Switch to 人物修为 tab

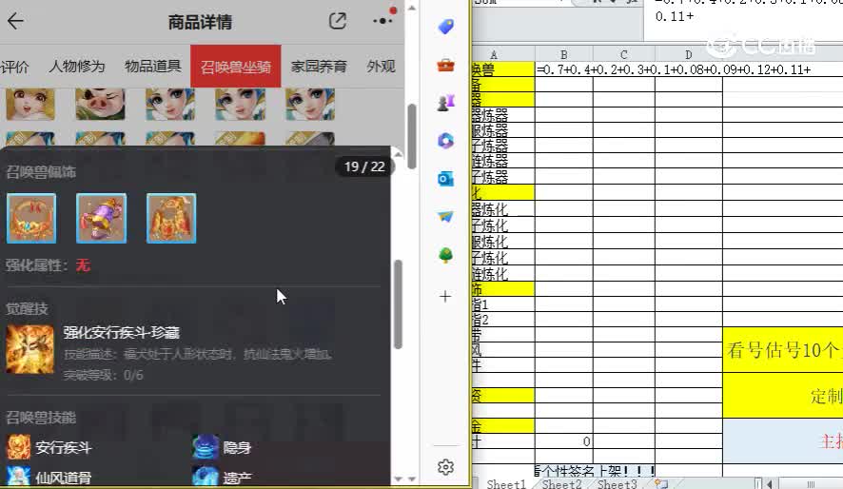click(x=77, y=66)
